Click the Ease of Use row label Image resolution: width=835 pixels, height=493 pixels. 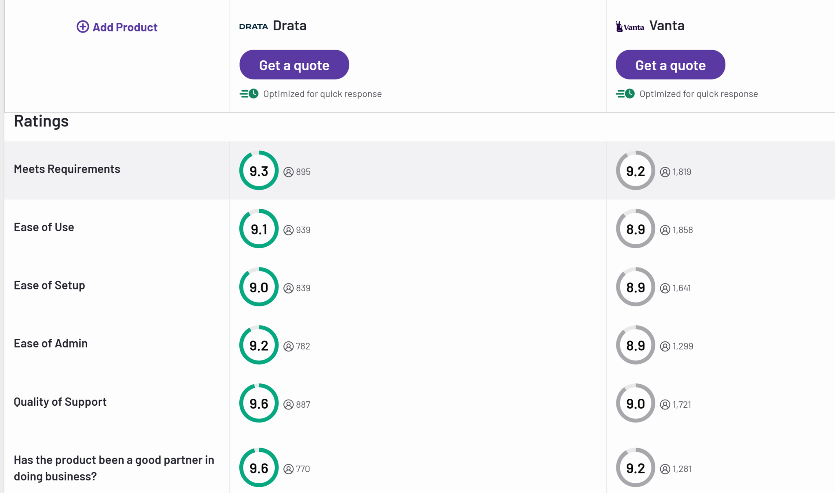(44, 227)
